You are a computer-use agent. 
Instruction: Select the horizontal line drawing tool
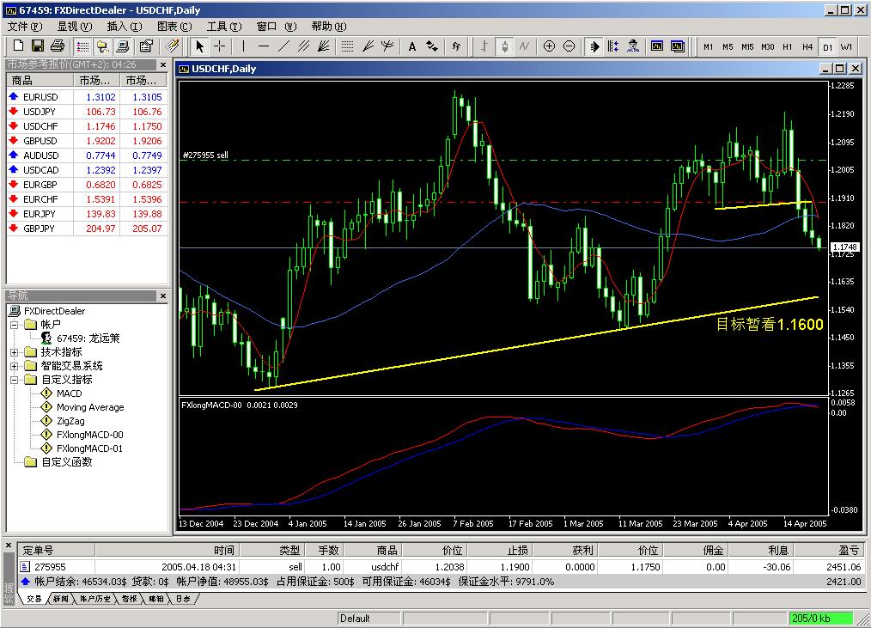[264, 46]
